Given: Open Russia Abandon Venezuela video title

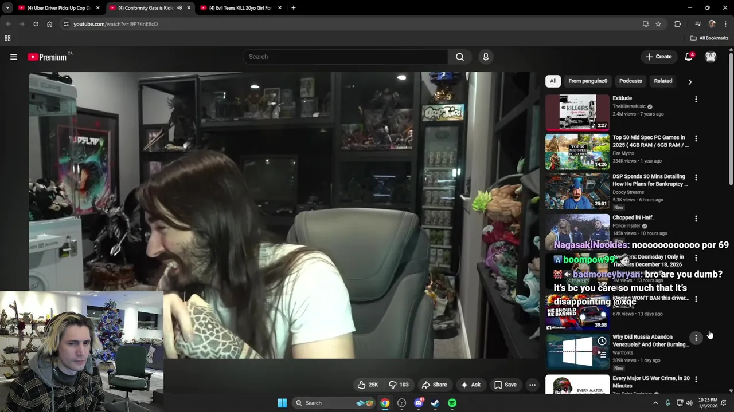Looking at the screenshot, I should [x=651, y=341].
